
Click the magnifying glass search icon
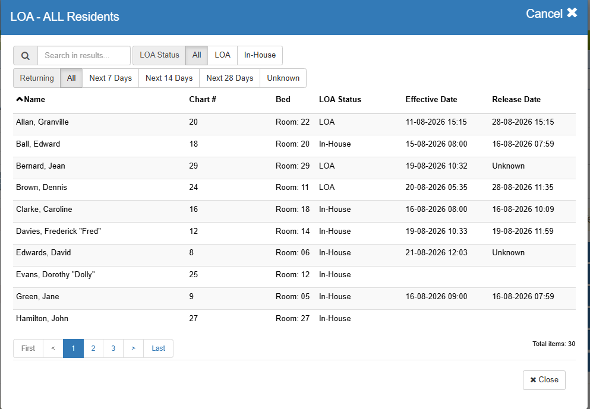[25, 56]
